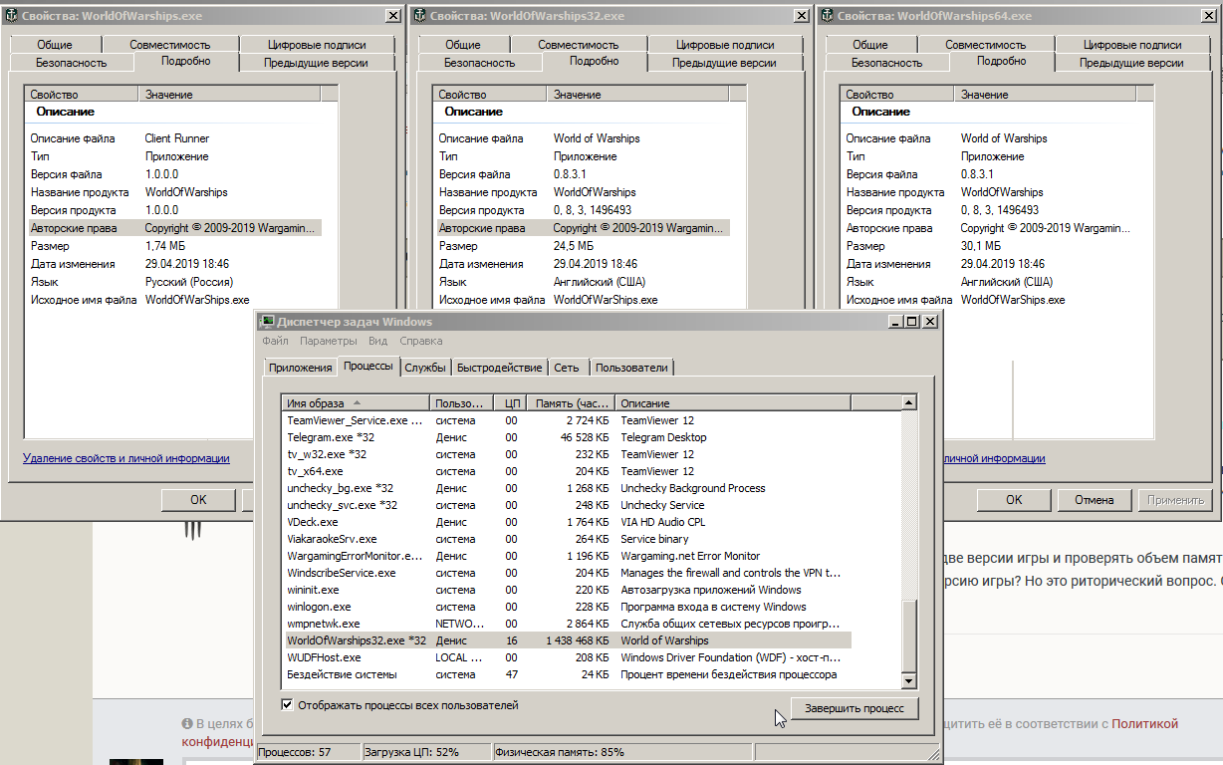Image resolution: width=1223 pixels, height=765 pixels.
Task: Open the Файл menu in Task Manager
Action: (x=275, y=341)
